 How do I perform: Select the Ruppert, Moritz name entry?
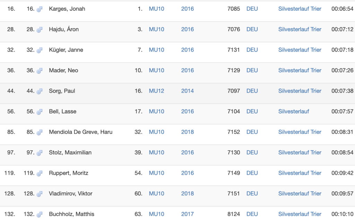69,173
